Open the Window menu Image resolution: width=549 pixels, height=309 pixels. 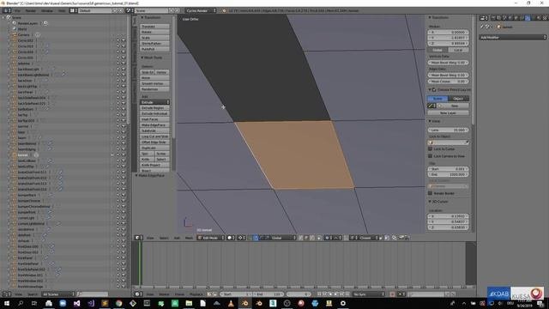[47, 10]
